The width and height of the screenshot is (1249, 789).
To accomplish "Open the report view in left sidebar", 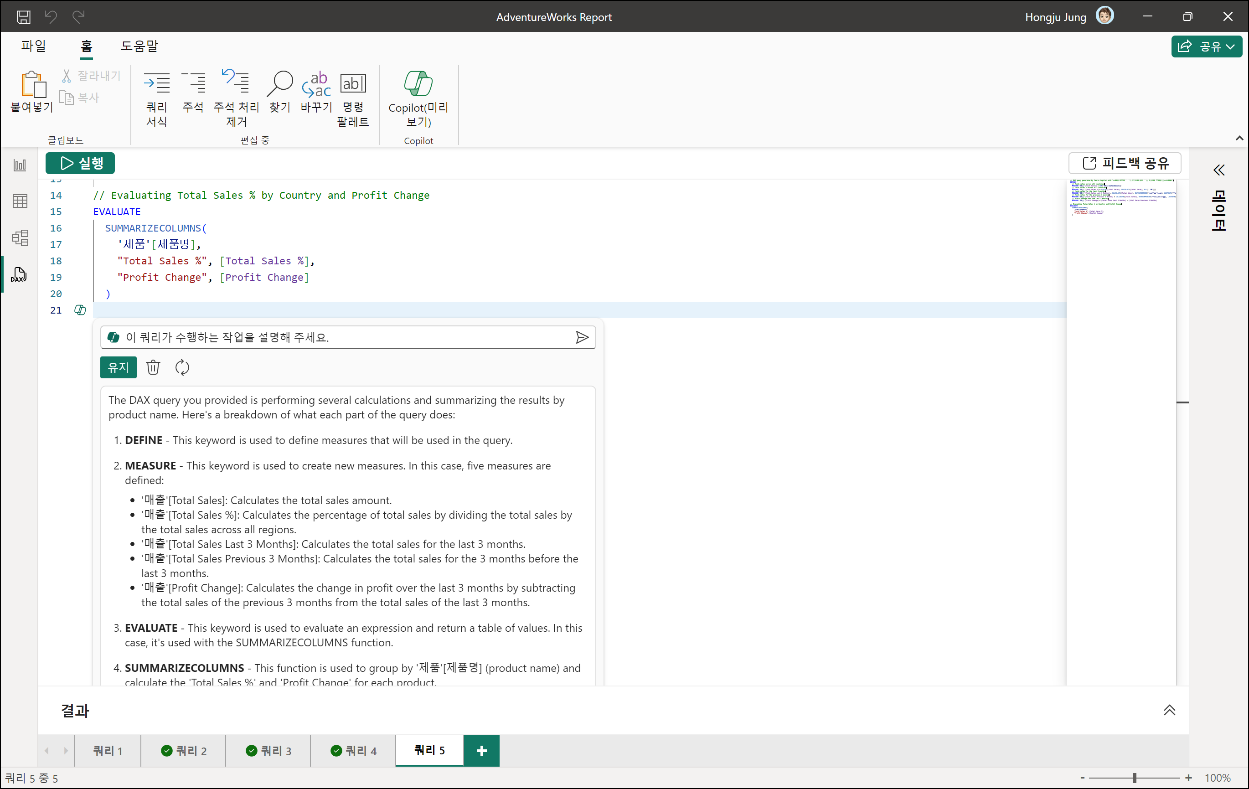I will click(x=20, y=165).
